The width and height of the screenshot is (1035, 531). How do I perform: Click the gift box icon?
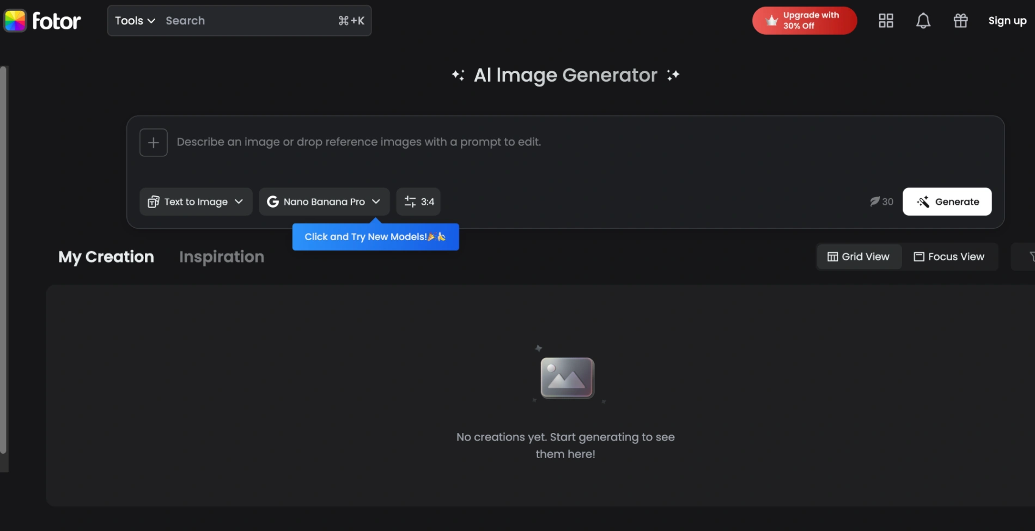coord(960,21)
